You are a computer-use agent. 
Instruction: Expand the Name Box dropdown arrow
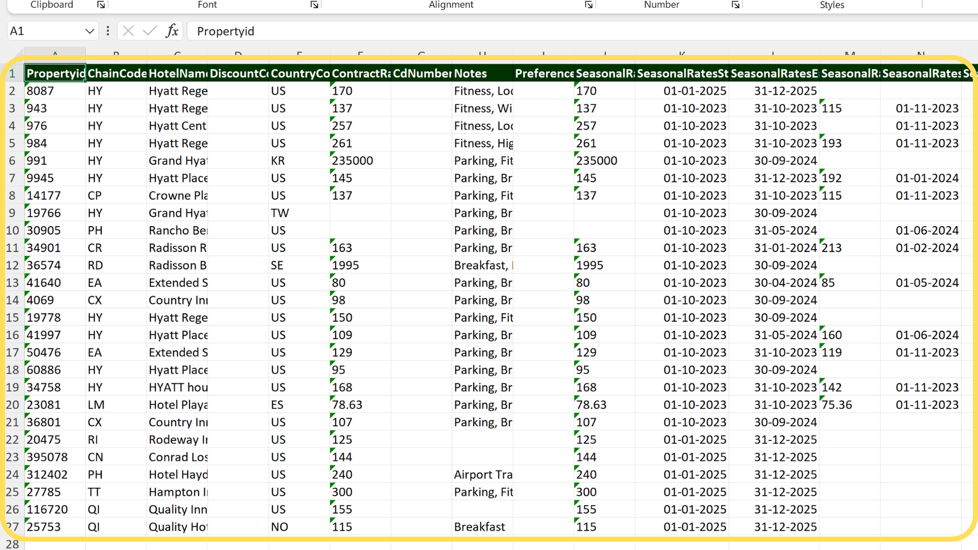[x=90, y=31]
